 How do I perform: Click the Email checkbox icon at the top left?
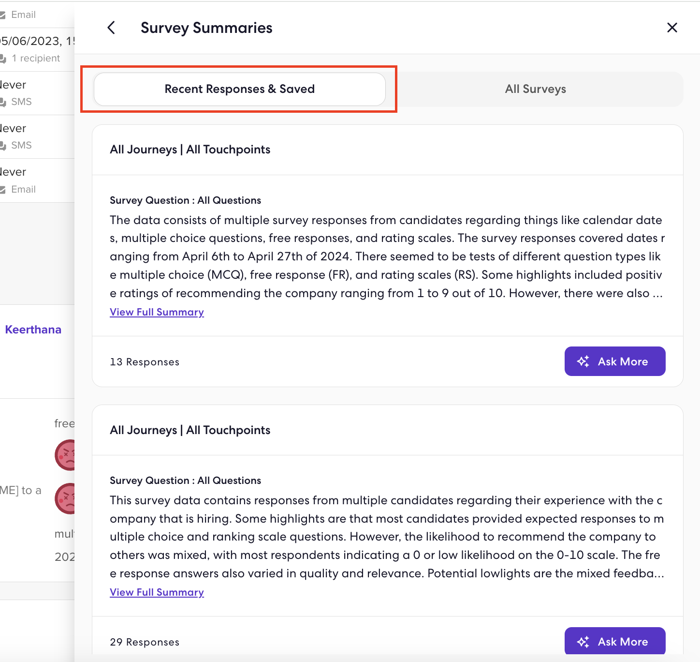pyautogui.click(x=2, y=15)
